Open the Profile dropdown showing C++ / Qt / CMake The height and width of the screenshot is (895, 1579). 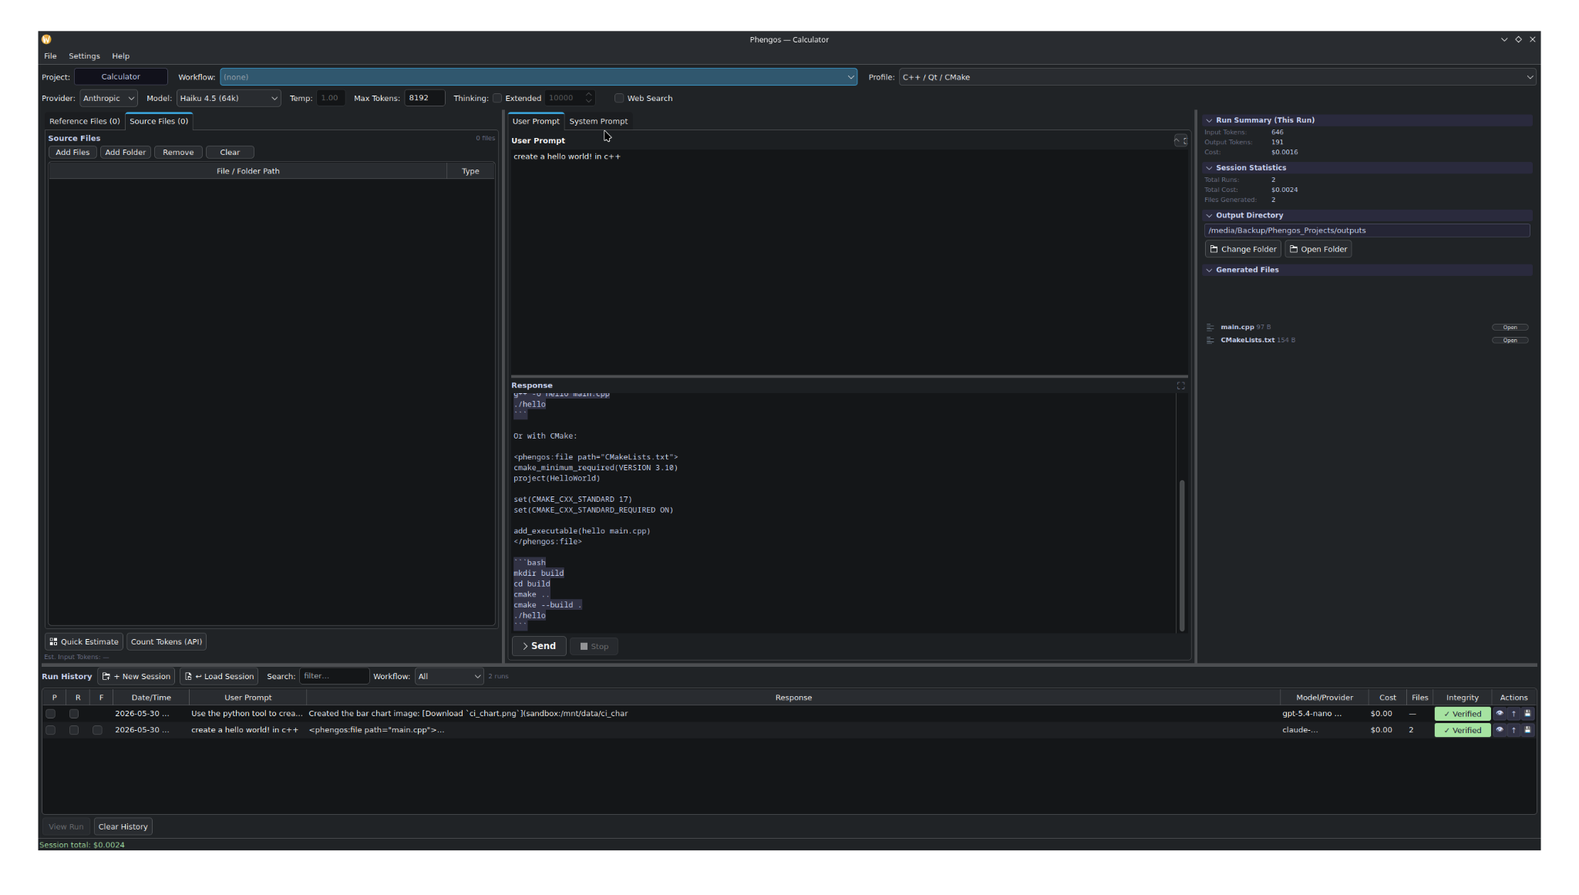[x=1217, y=77]
